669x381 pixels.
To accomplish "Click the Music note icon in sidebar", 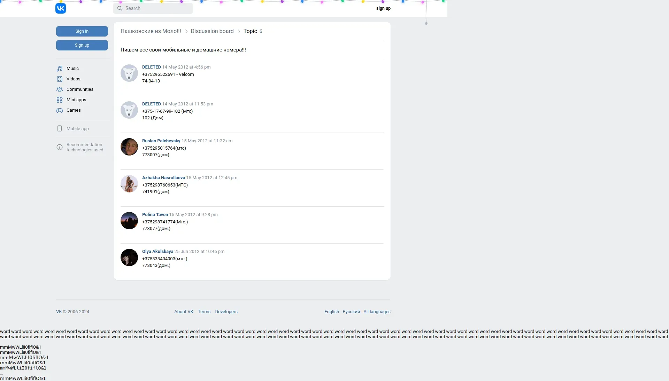I will 60,69.
